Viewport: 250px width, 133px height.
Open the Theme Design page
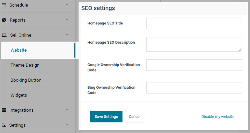pyautogui.click(x=25, y=65)
